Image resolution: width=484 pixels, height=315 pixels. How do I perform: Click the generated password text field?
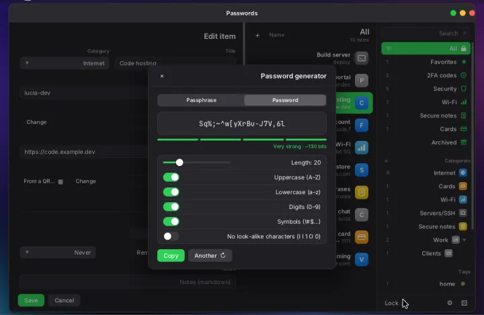click(x=242, y=124)
